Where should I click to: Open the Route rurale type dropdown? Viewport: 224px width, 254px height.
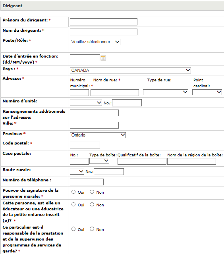point(77,171)
